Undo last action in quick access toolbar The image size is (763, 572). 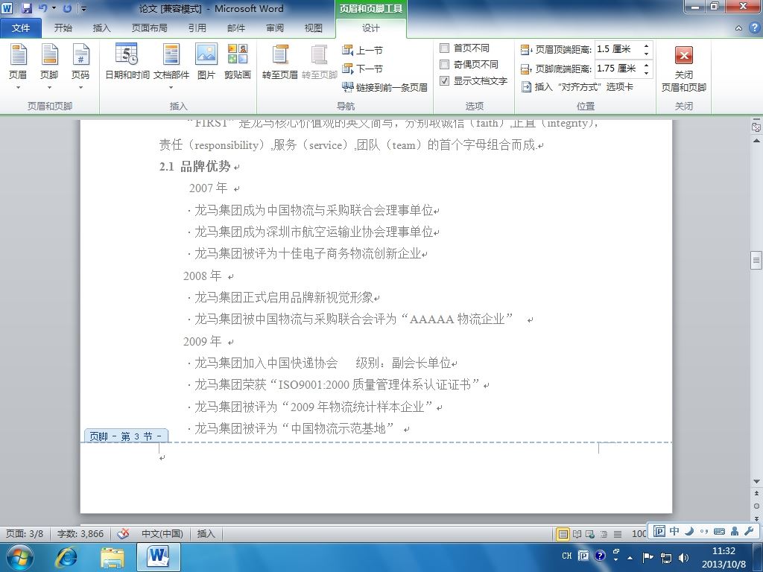(42, 8)
